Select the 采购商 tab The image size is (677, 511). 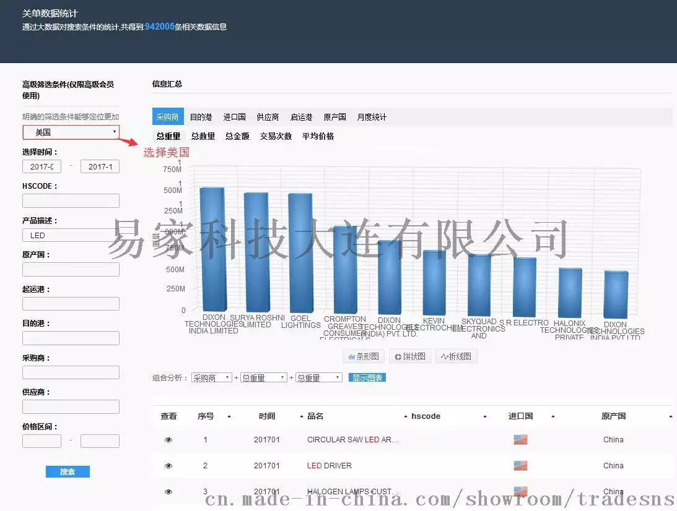point(168,117)
